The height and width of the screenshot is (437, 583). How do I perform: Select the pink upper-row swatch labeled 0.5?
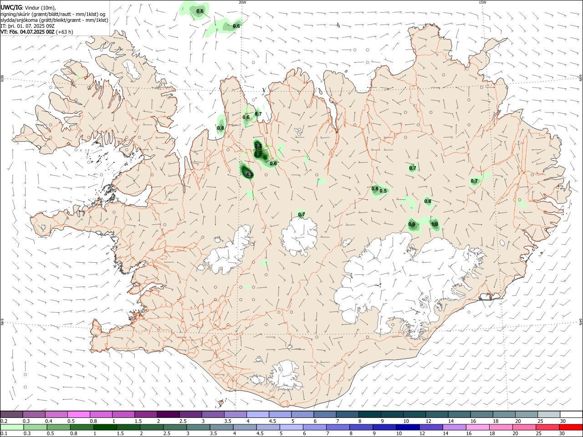coord(78,414)
